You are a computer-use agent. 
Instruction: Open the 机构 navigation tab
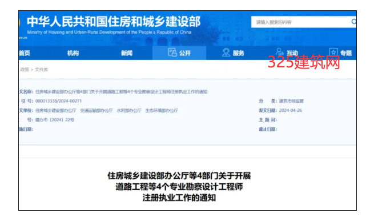73,53
